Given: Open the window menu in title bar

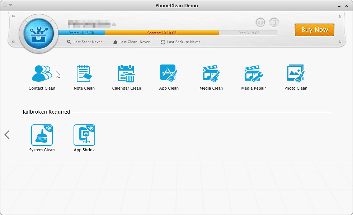Looking at the screenshot, I should tap(7, 5).
